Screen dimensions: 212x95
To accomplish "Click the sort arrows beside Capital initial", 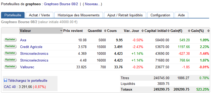I will tap(168, 31).
